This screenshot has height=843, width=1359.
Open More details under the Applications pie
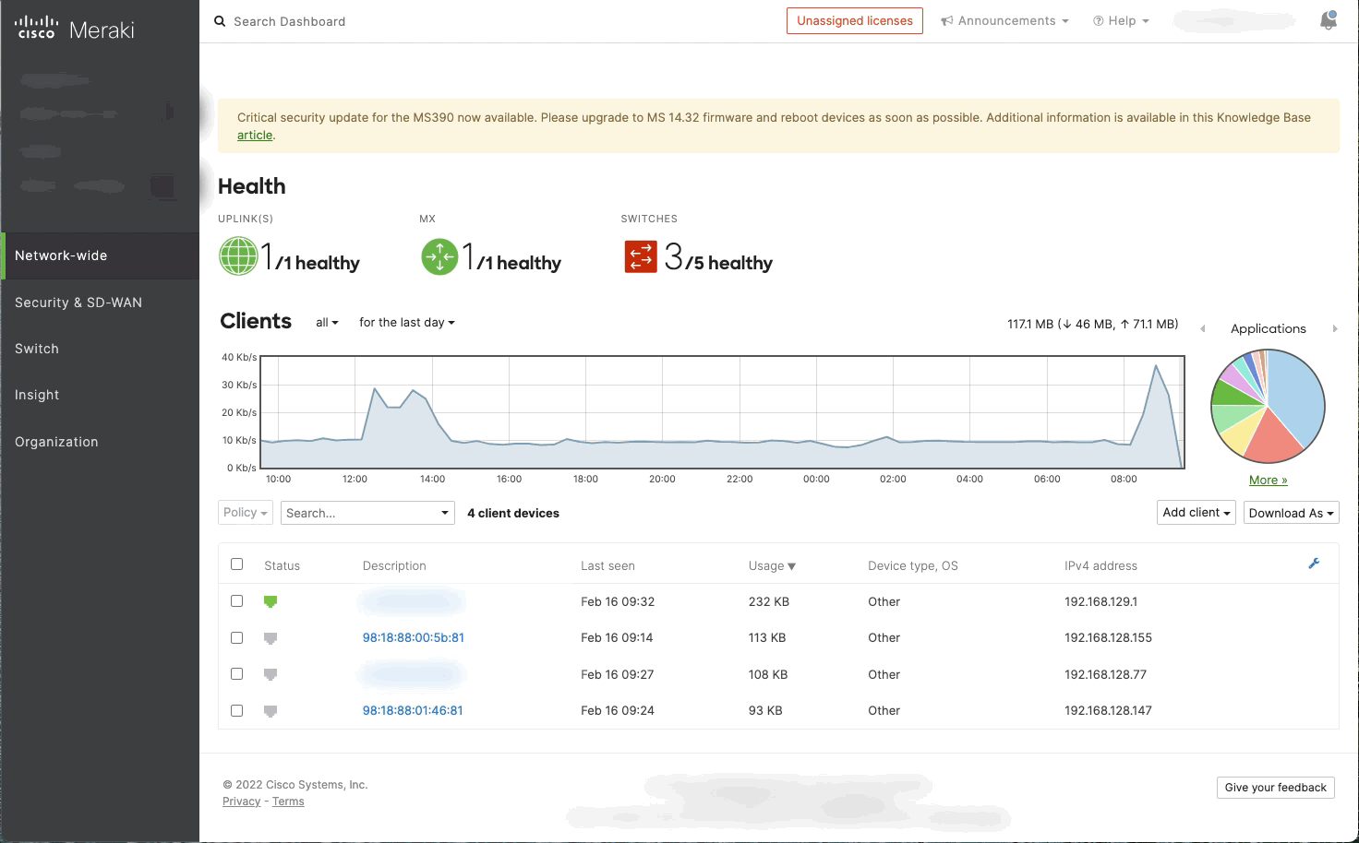(1267, 480)
